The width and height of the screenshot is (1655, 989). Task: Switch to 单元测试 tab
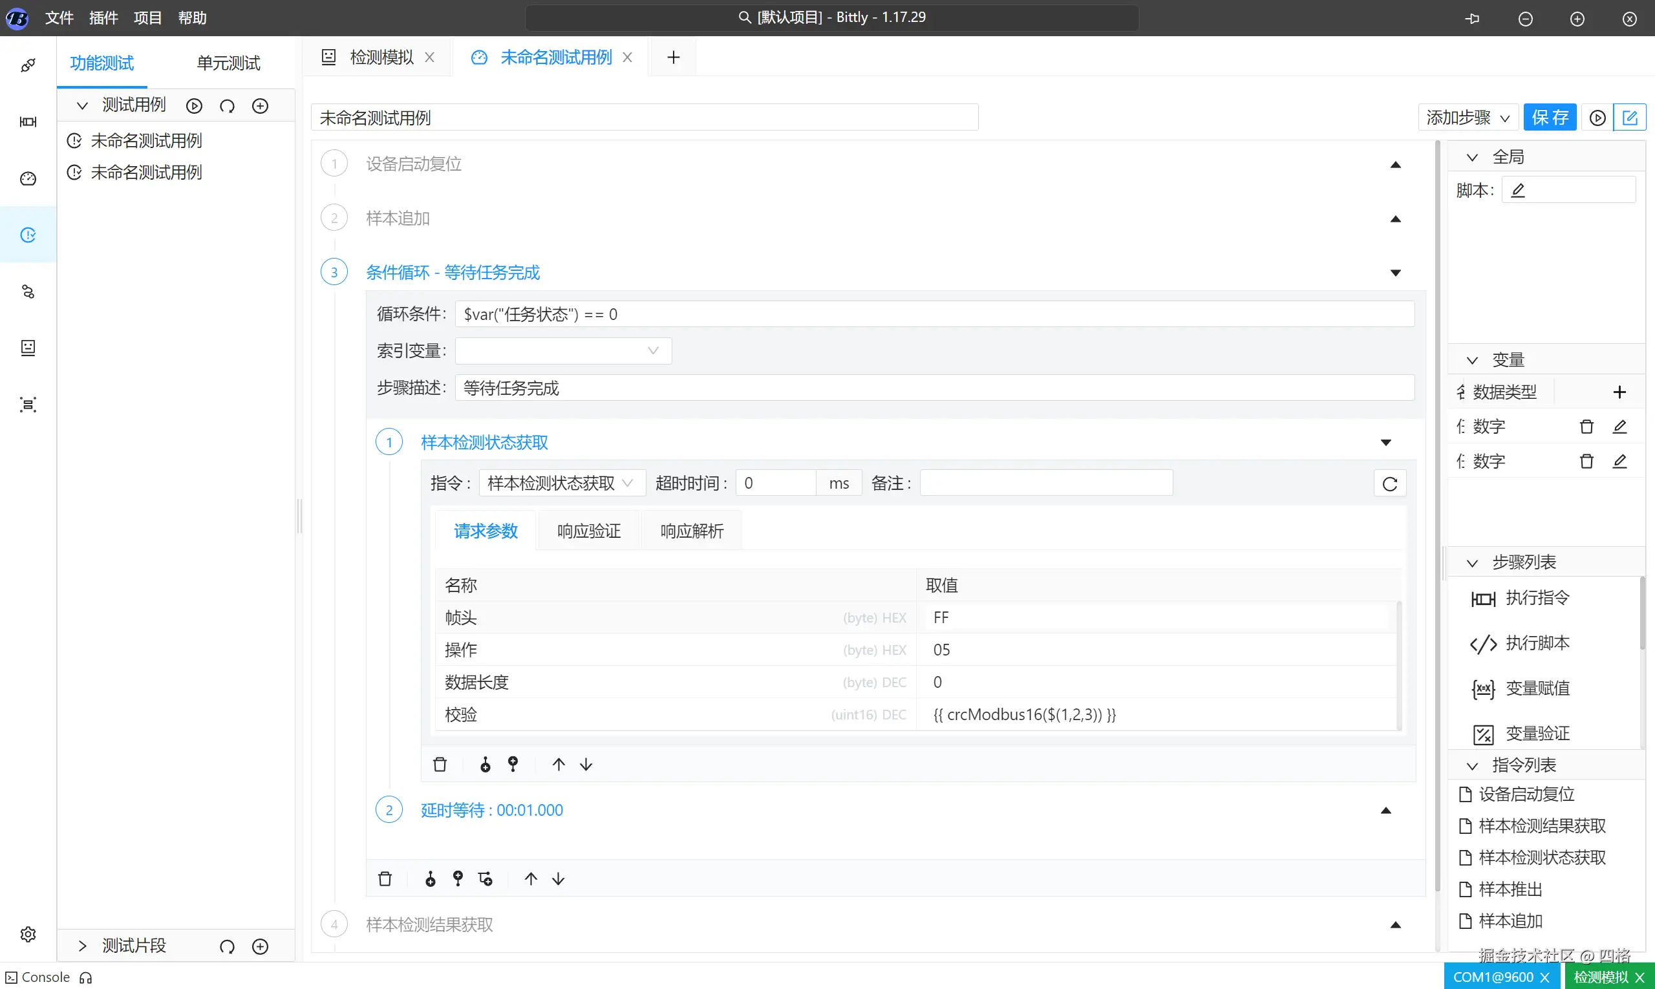(228, 63)
